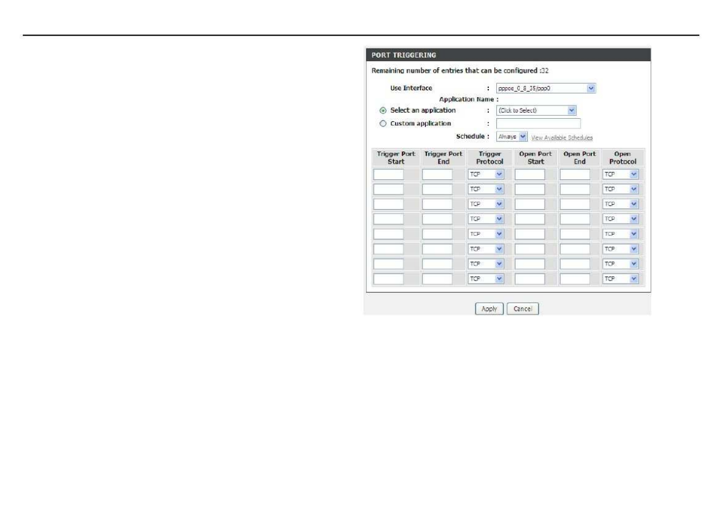721x511 pixels.
Task: Click last row Trigger Port Start field
Action: pyautogui.click(x=388, y=279)
